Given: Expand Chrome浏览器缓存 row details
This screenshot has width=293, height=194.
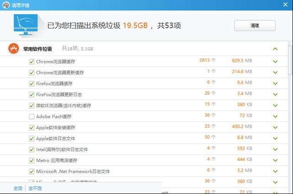Looking at the screenshot, I should click(275, 61).
